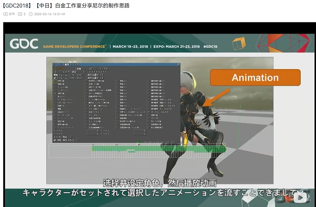Click 再生位置セット beside 終了フレーム
Viewport: 316px width, 207px height.
click(95, 78)
